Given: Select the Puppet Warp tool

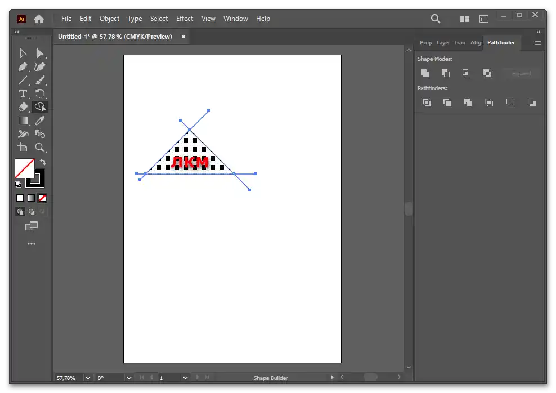Looking at the screenshot, I should coord(23,133).
